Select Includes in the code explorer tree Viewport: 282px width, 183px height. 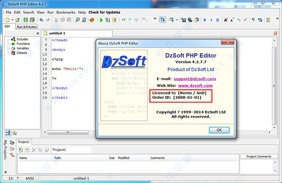tap(22, 39)
